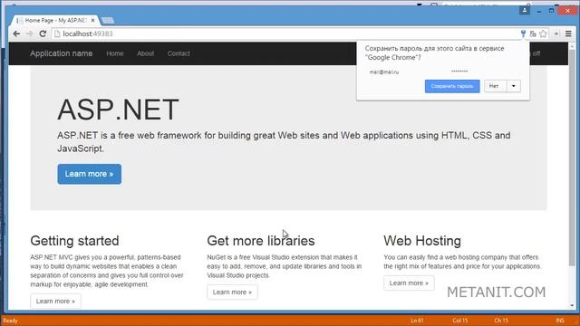Expand the dropdown arrow next to Нет
The height and width of the screenshot is (326, 580).
tap(514, 86)
